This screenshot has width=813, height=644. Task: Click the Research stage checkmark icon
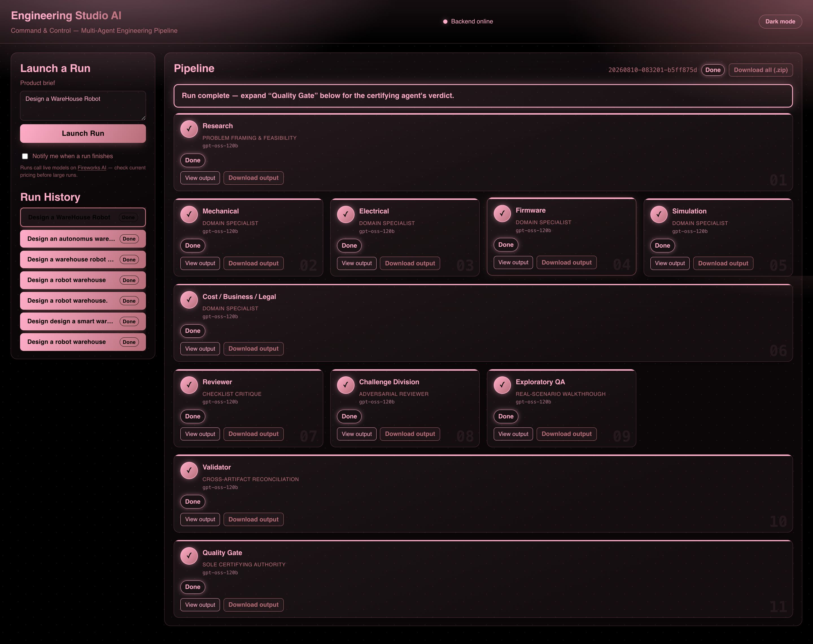[189, 129]
